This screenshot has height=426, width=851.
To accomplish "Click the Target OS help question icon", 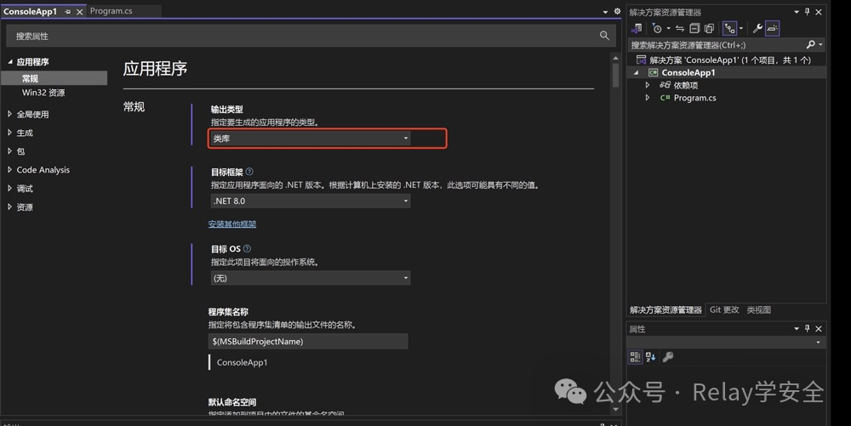I will (x=247, y=248).
